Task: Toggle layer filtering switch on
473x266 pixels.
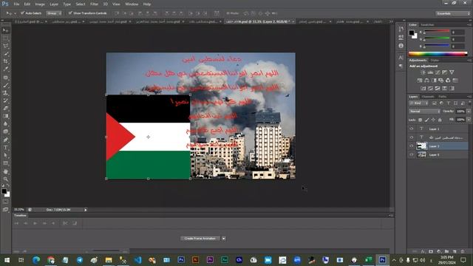Action: click(x=470, y=103)
